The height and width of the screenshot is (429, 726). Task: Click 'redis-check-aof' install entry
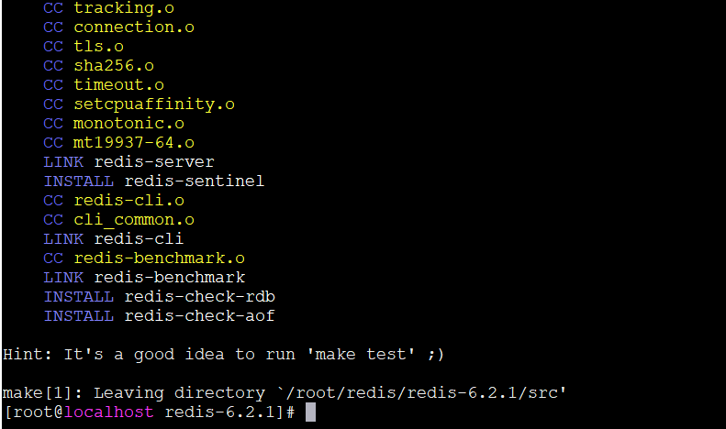tap(199, 315)
